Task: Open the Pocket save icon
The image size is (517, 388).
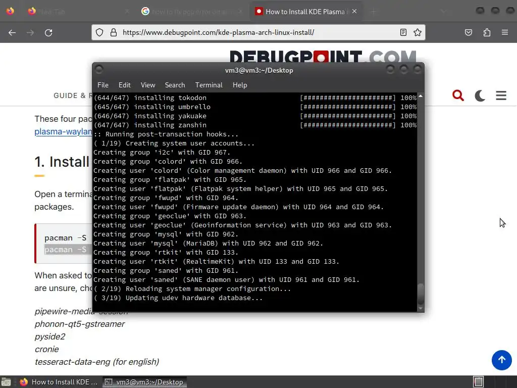Action: [469, 32]
